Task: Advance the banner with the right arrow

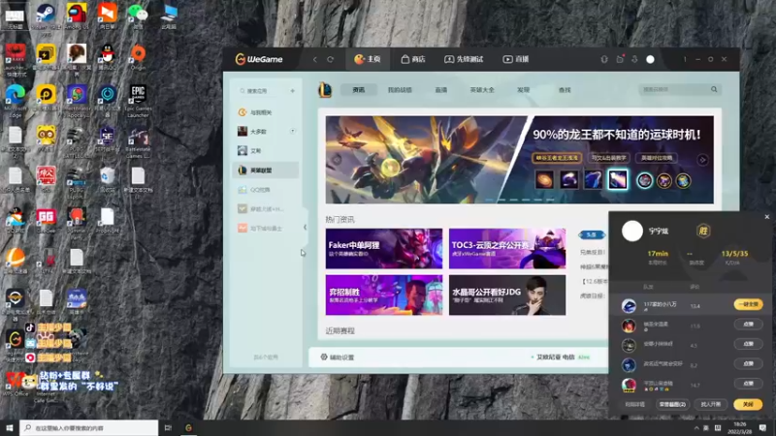Action: pyautogui.click(x=702, y=160)
